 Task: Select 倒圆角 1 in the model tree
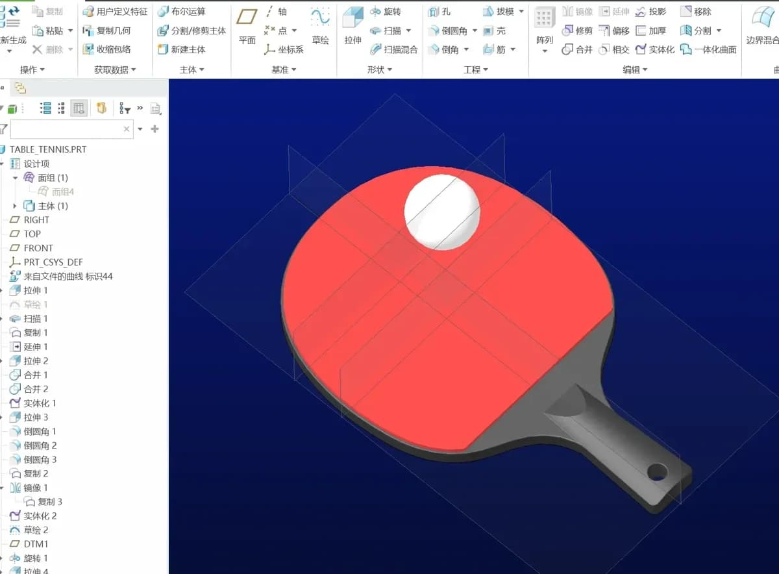40,431
